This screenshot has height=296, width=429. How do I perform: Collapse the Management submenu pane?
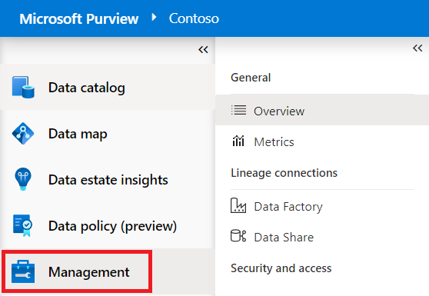(417, 48)
